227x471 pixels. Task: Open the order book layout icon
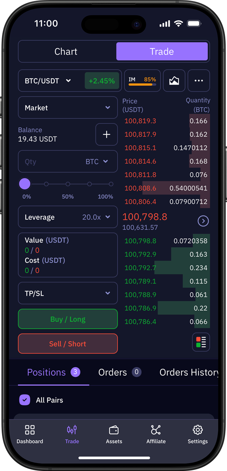201,342
